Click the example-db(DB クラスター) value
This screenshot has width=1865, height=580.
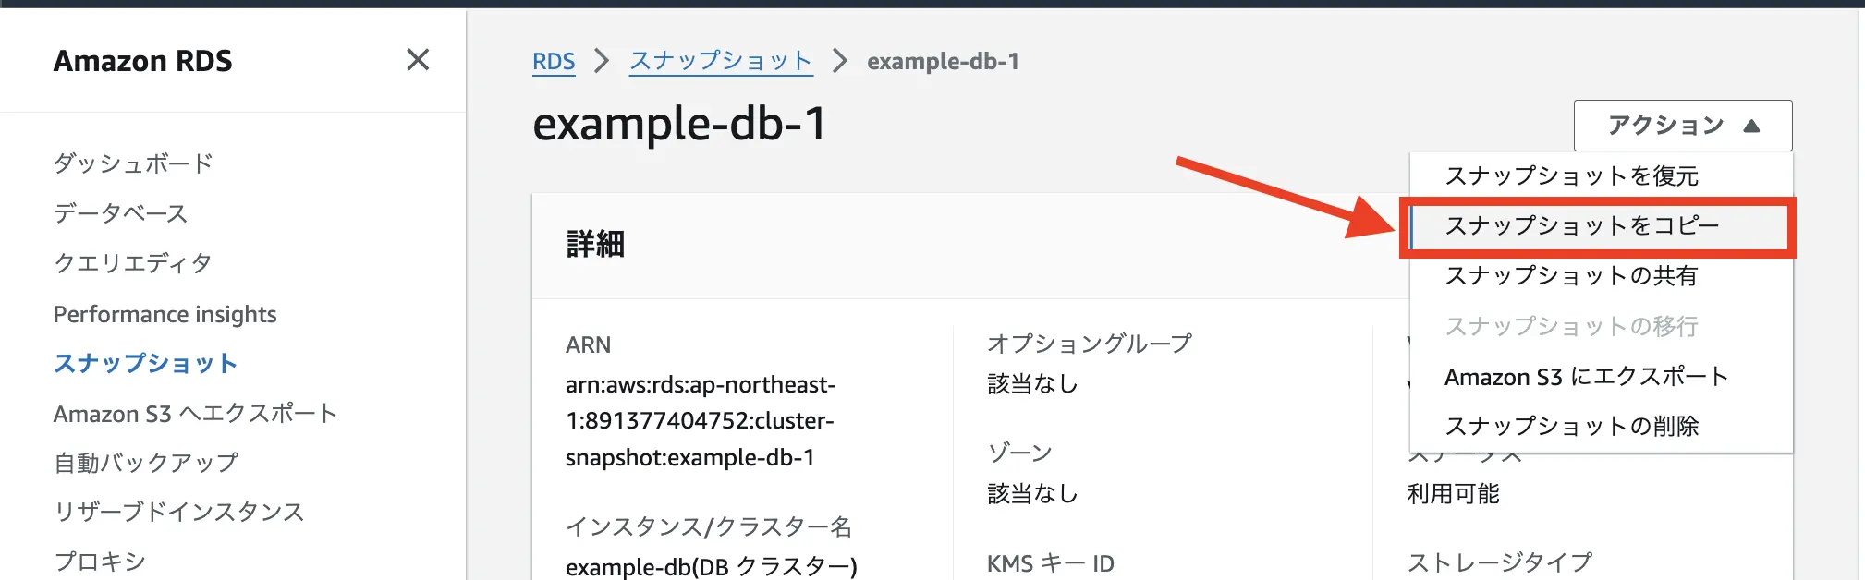712,566
